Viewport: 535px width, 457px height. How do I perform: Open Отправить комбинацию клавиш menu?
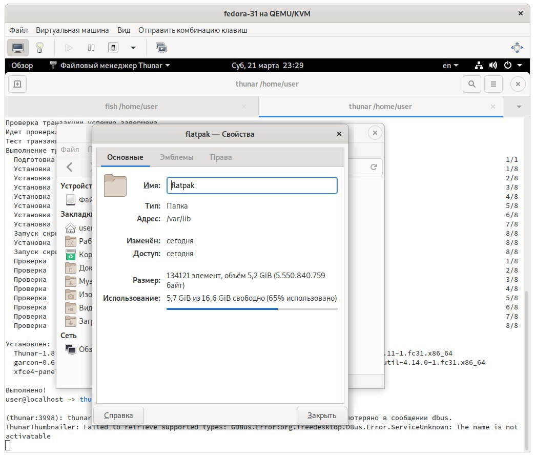193,30
